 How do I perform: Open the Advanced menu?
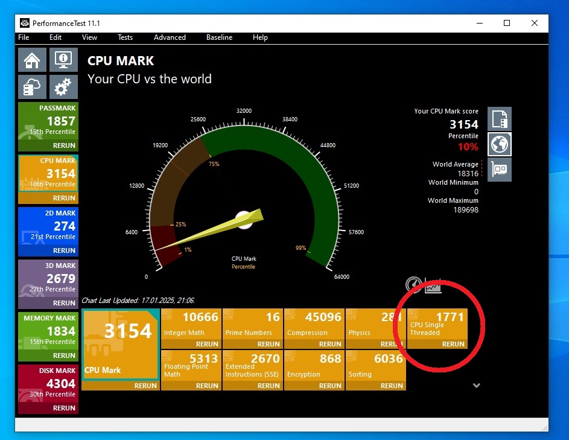point(170,37)
